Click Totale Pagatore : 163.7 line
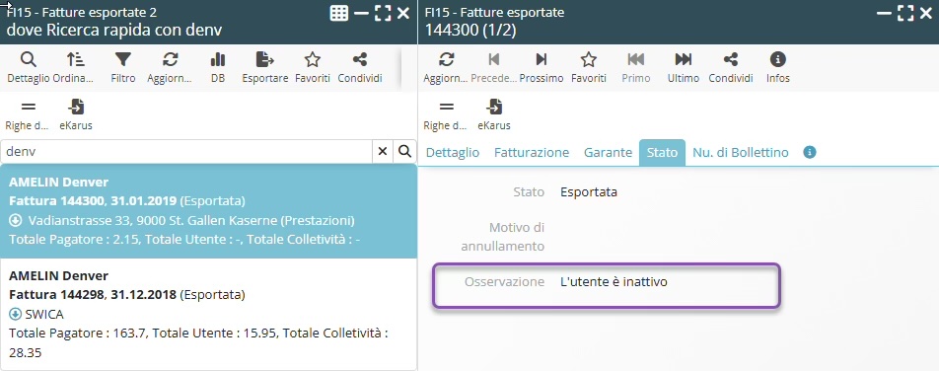This screenshot has height=371, width=939. 199,342
